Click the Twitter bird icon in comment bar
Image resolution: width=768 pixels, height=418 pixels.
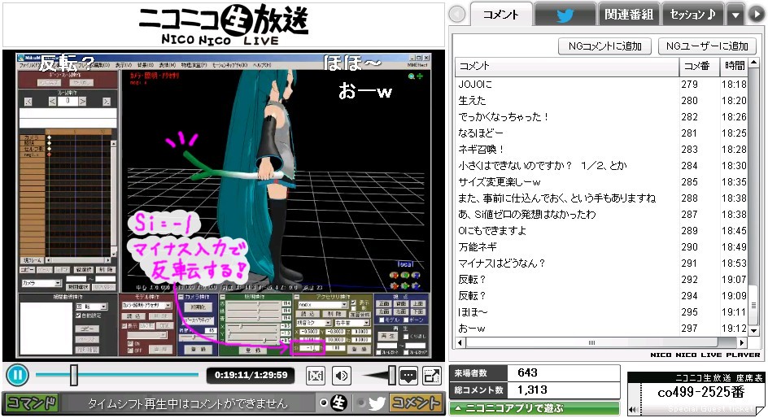[377, 403]
